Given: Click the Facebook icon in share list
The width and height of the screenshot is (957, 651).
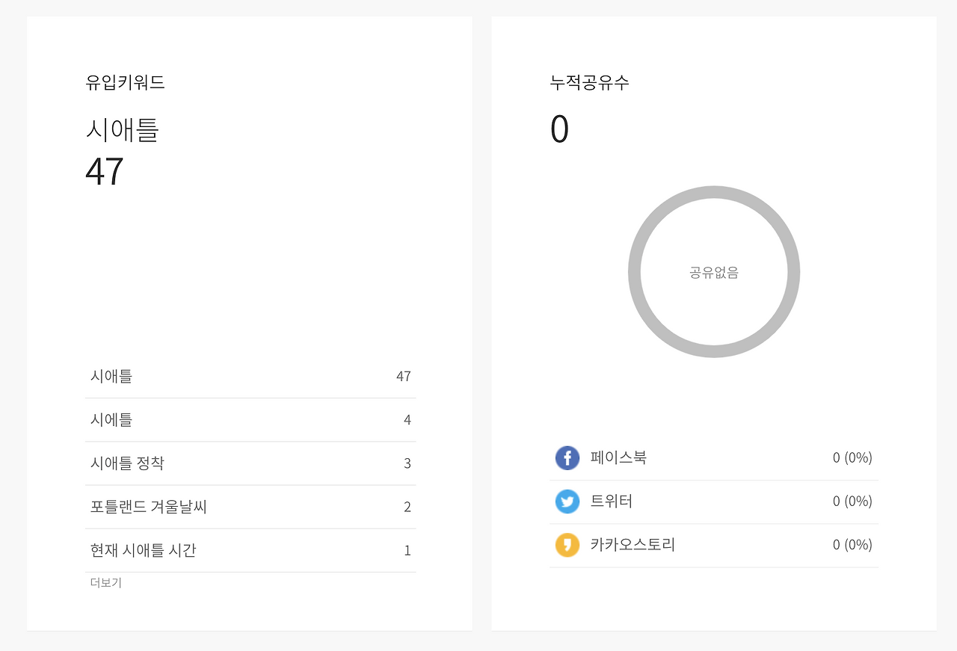Looking at the screenshot, I should (x=567, y=457).
